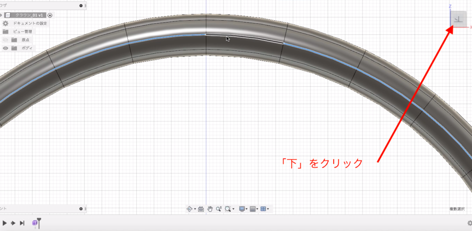Play the design history timeline
472x231 pixels.
pos(5,223)
